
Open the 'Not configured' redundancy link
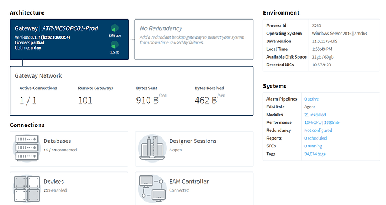click(x=318, y=130)
